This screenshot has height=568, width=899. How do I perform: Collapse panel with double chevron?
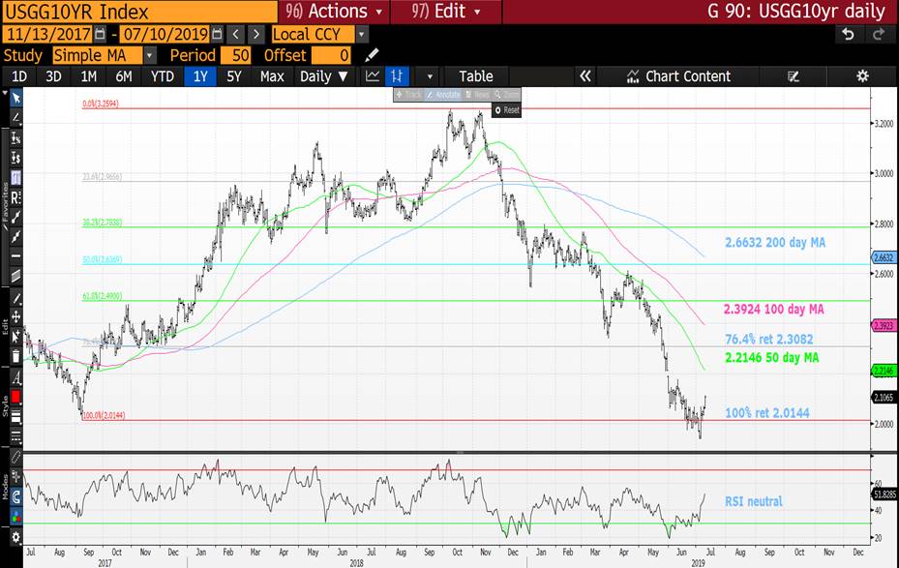tap(584, 76)
